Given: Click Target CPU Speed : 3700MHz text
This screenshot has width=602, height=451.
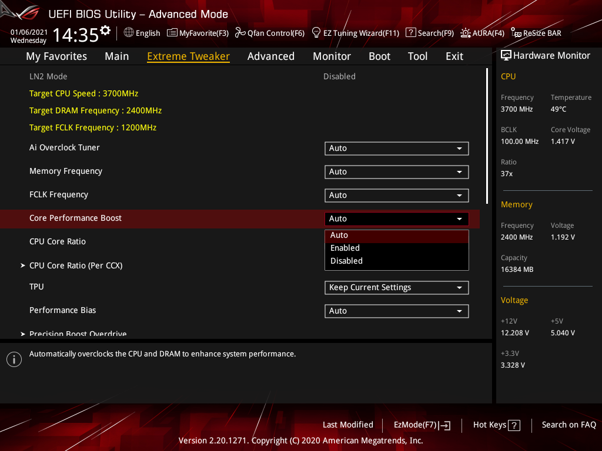Looking at the screenshot, I should pyautogui.click(x=83, y=93).
